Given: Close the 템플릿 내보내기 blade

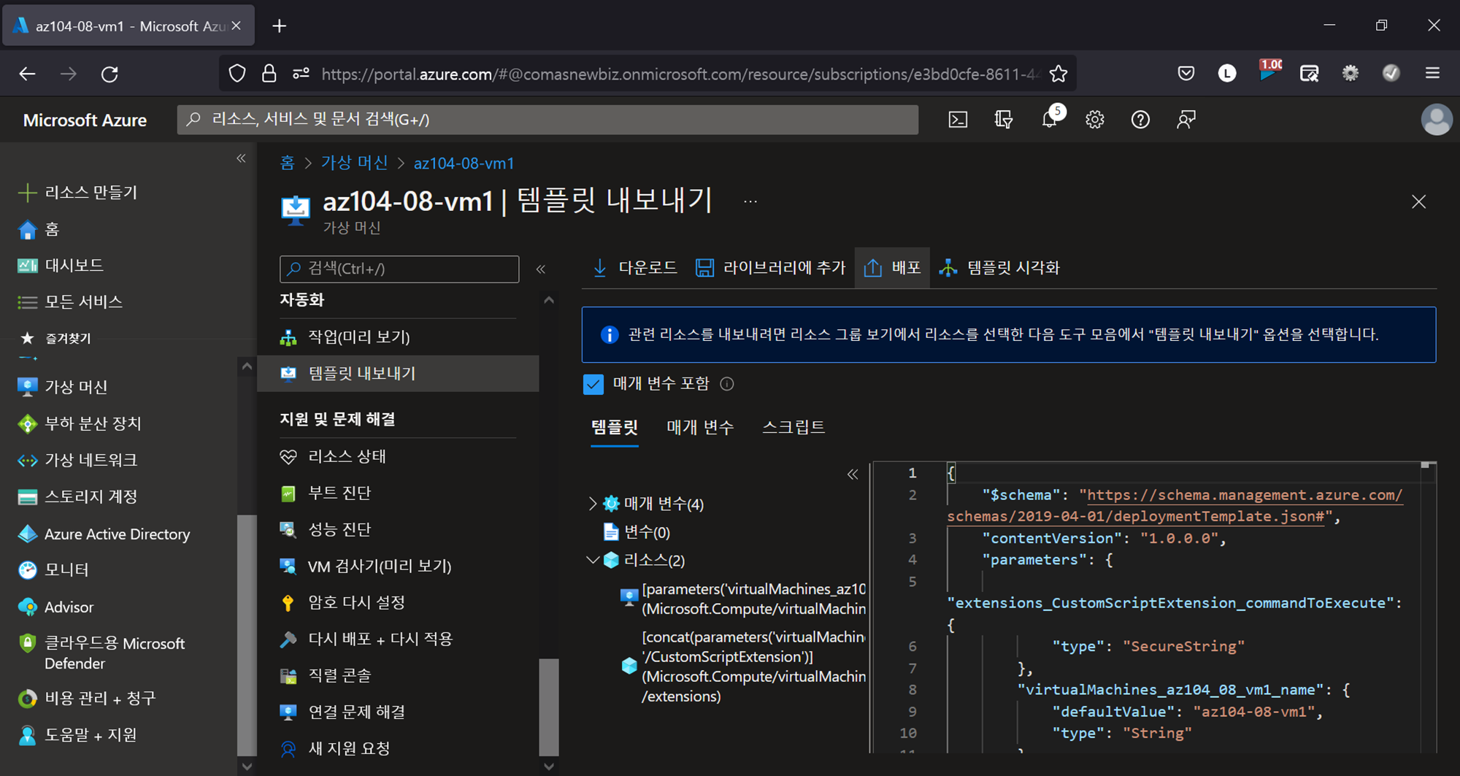Looking at the screenshot, I should click(x=1418, y=201).
